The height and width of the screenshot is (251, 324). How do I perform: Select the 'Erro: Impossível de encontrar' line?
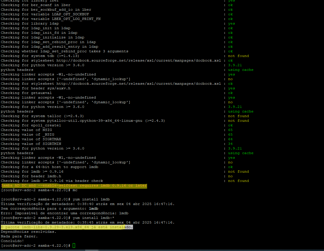pos(64,213)
